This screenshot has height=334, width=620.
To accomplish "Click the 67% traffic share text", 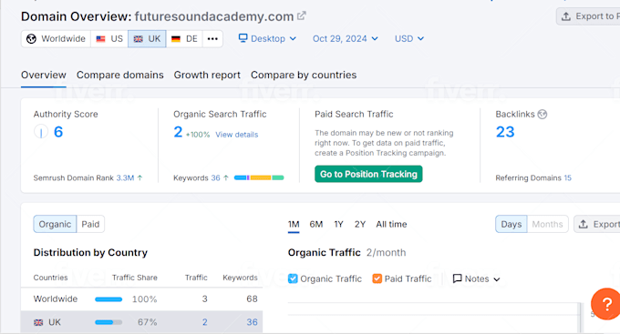I will 147,322.
